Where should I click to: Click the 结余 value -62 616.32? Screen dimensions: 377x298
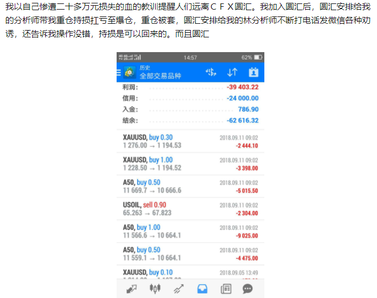click(x=243, y=120)
